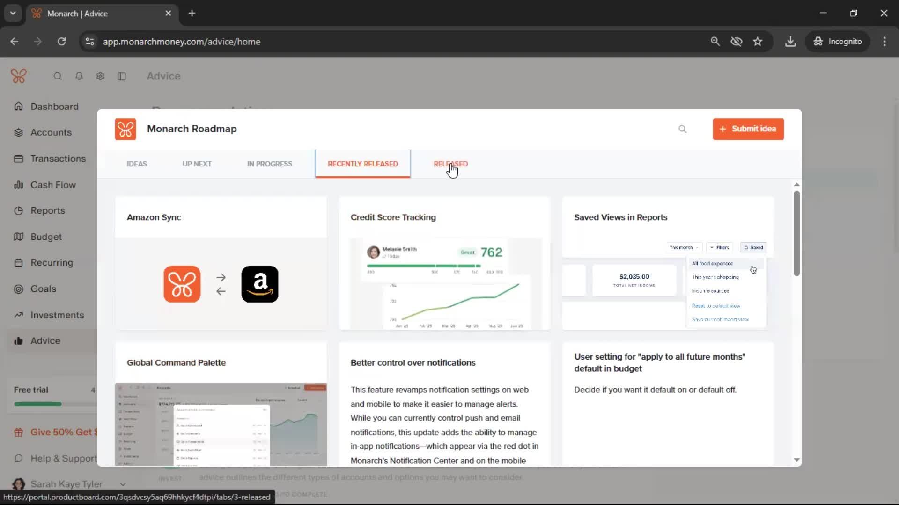The width and height of the screenshot is (899, 505).
Task: Open the settings gear icon
Action: pos(100,76)
